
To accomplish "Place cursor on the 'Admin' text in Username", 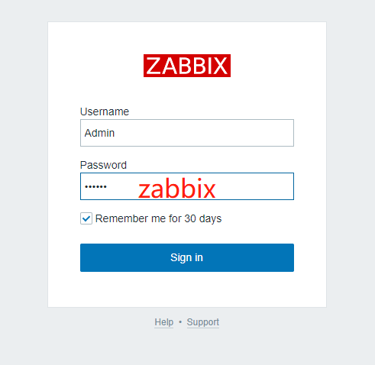I will point(99,133).
